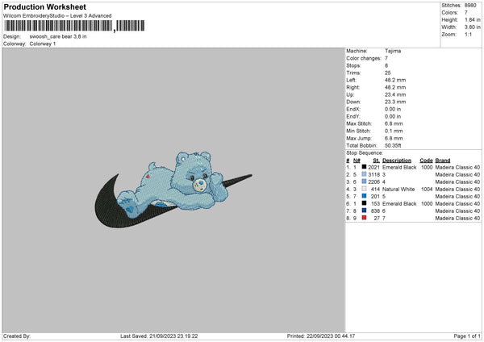The width and height of the screenshot is (484, 342).
Task: Click the care bear embroidery design preview
Action: (173, 190)
